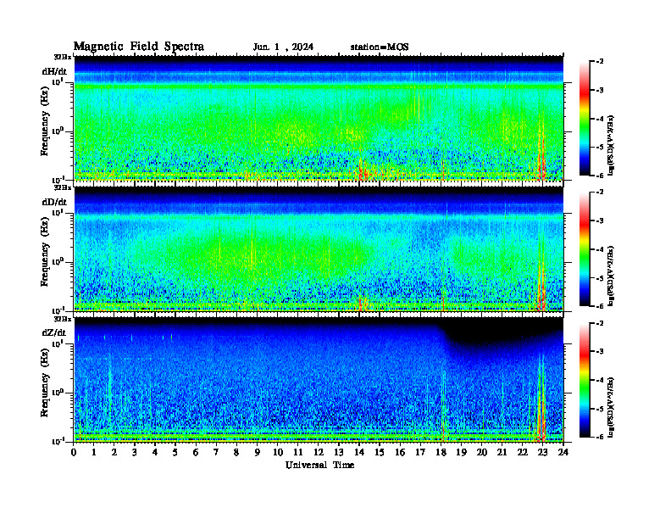Click the "-6" tick on dZ/dt colorbar
Screen dimensions: 671x519
coord(600,437)
